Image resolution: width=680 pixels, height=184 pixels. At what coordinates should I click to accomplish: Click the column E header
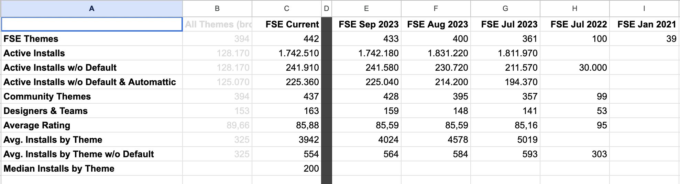pos(366,9)
